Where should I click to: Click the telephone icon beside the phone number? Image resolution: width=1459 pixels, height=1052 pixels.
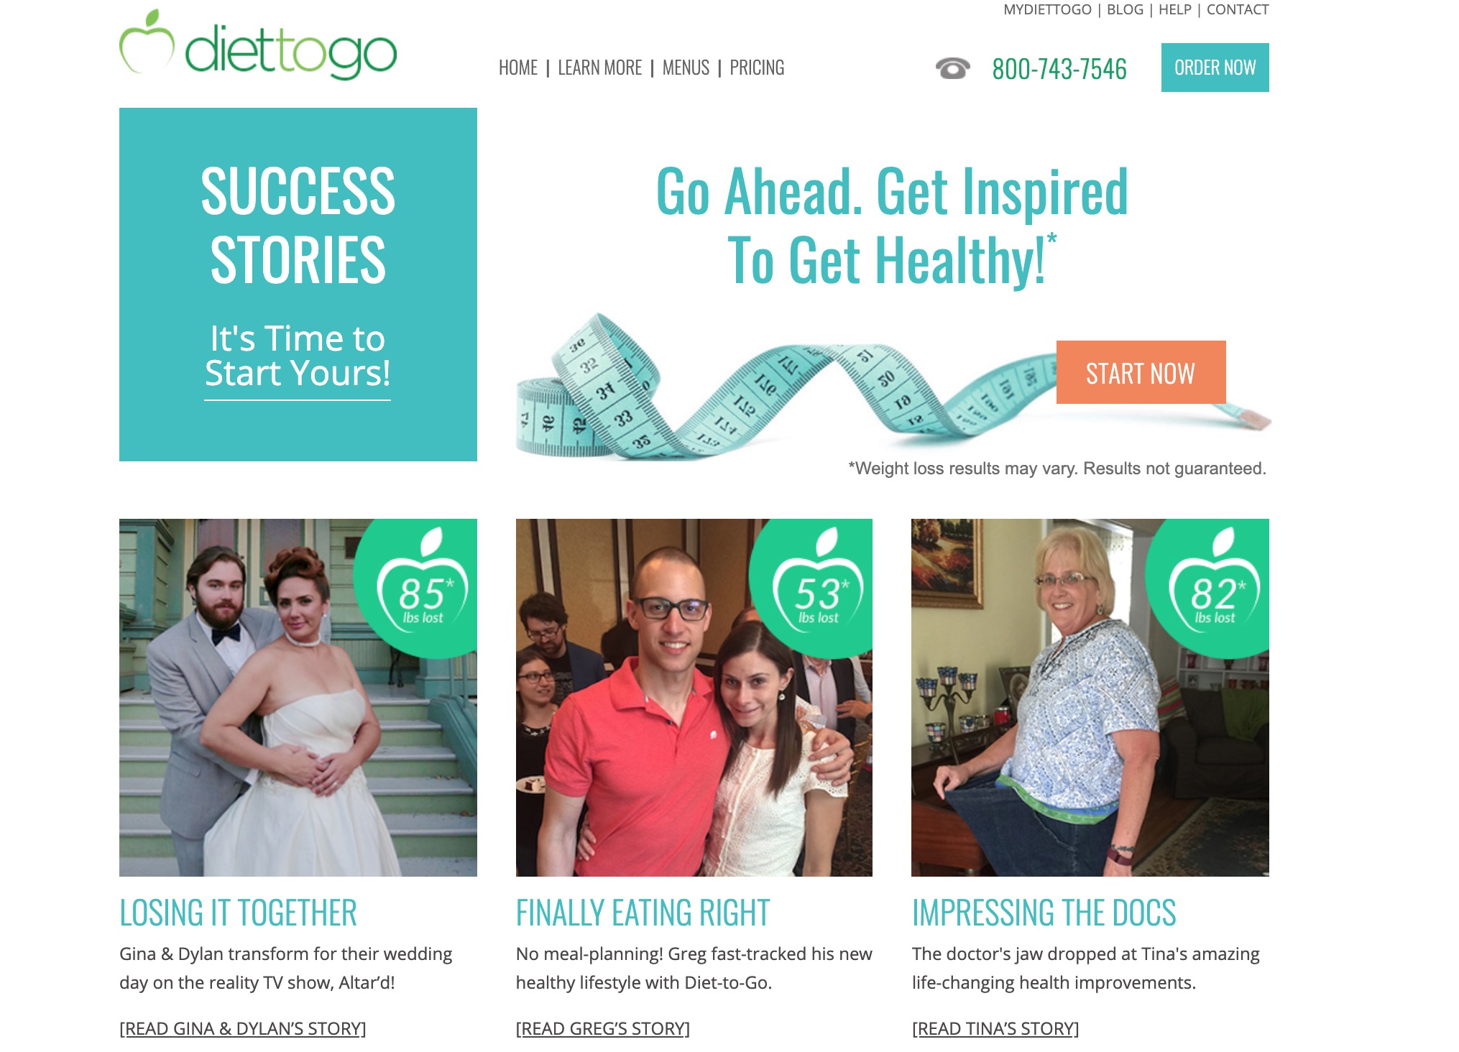click(952, 68)
